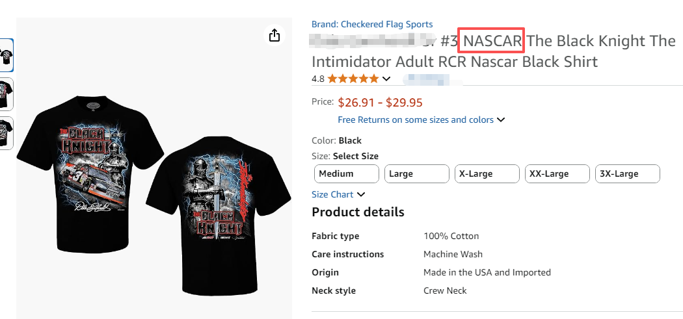683x319 pixels.
Task: Select the second product thumbnail
Action: click(7, 94)
